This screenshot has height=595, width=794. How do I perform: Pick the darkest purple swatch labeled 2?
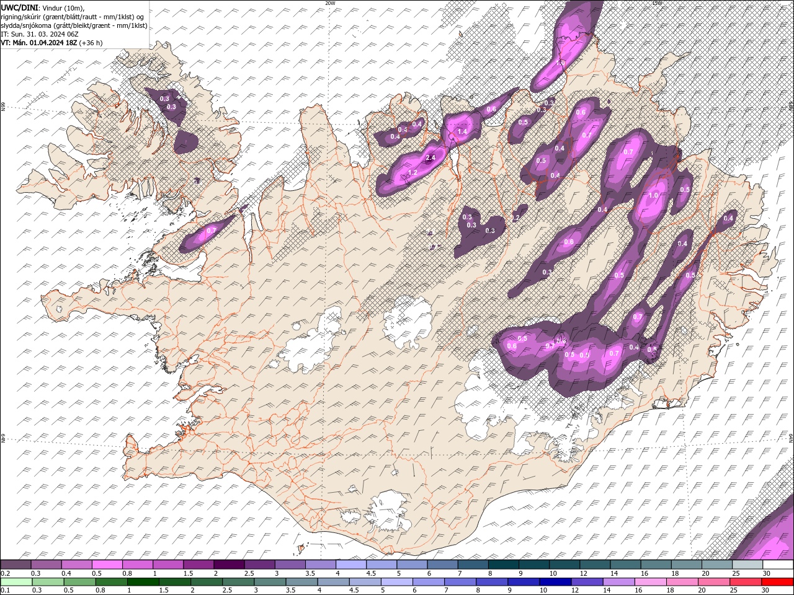(229, 565)
